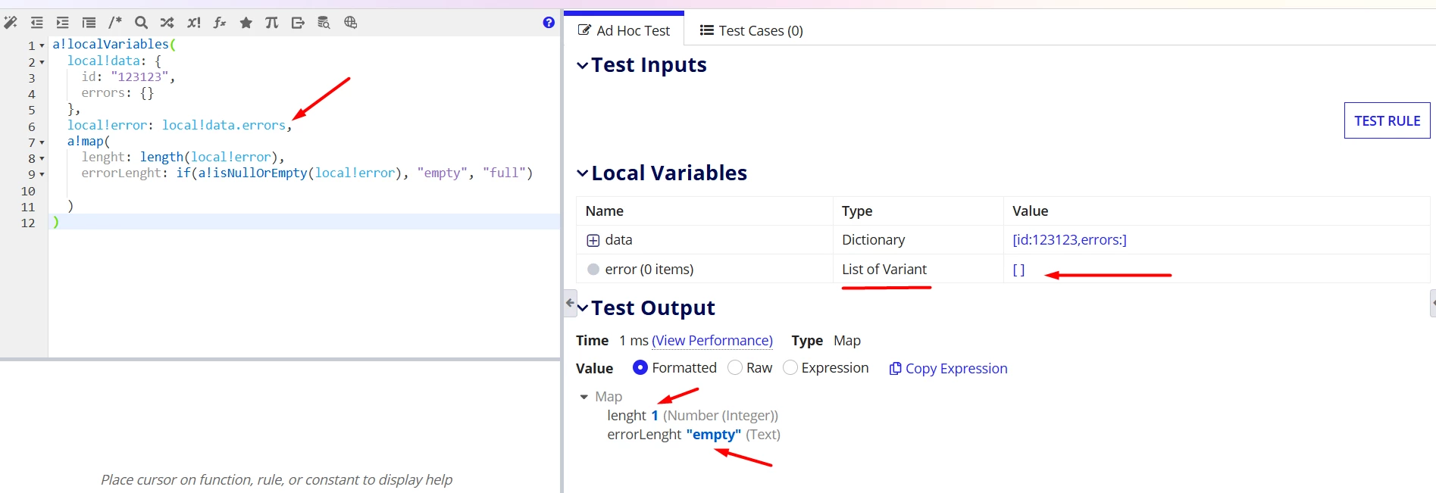The height and width of the screenshot is (493, 1436).
Task: Click the indent toolbar icon
Action: 62,23
